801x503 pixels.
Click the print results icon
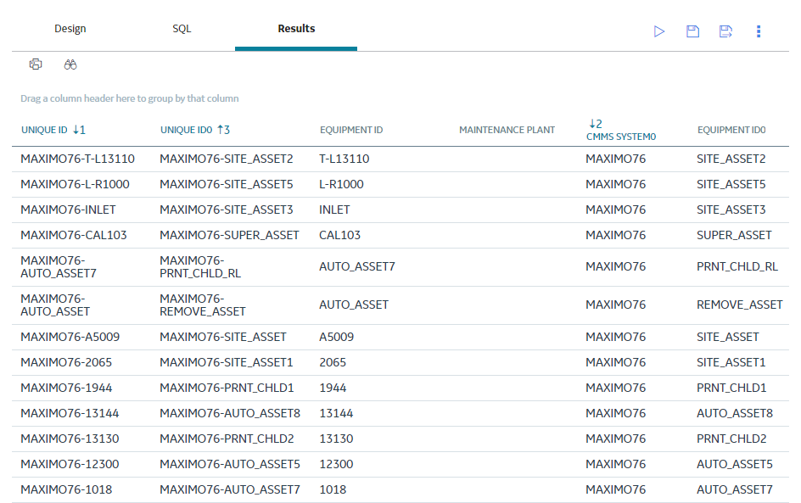click(36, 64)
